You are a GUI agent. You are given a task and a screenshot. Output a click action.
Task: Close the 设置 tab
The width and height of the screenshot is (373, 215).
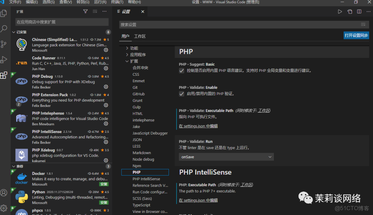[143, 12]
